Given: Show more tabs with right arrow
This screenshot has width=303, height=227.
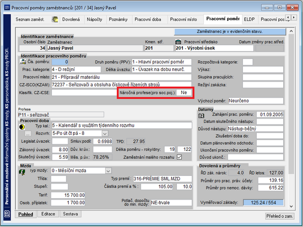Looking at the screenshot, I should click(294, 18).
